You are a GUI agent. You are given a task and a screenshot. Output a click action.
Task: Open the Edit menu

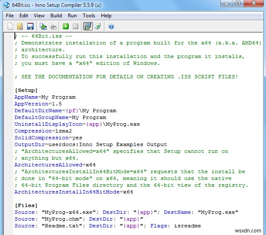[x=24, y=16]
